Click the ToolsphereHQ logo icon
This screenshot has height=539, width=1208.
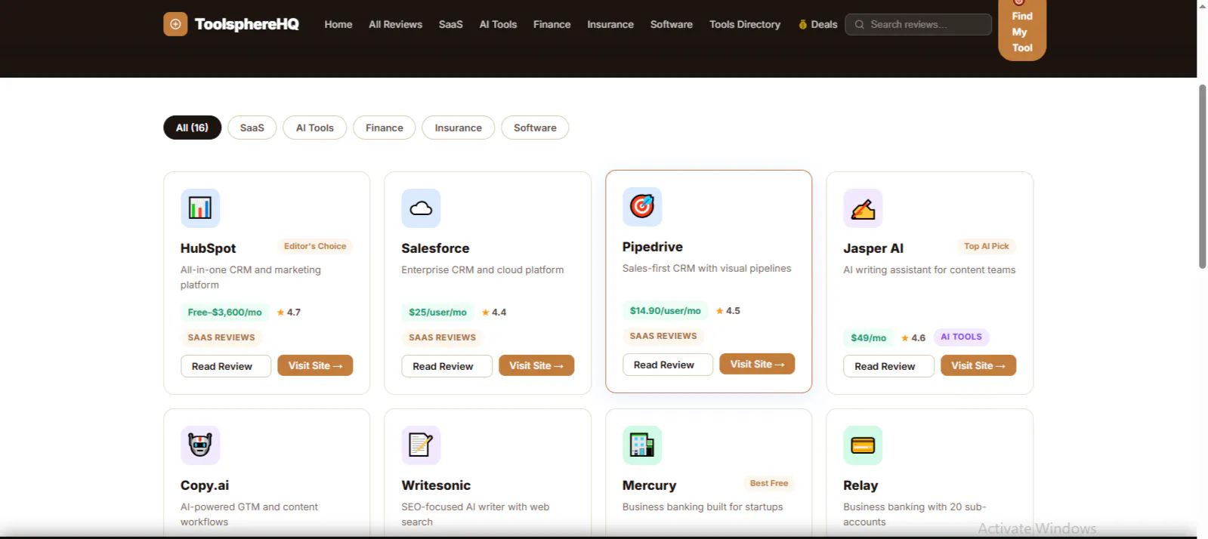(175, 24)
